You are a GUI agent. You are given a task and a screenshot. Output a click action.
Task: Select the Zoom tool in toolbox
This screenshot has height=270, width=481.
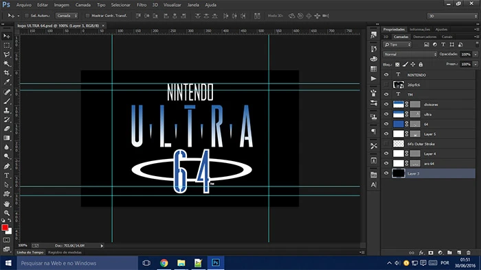pyautogui.click(x=6, y=213)
